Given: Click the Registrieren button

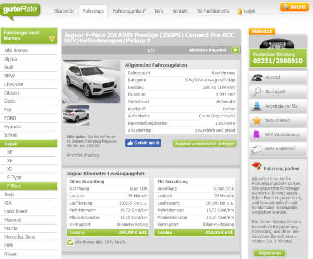Looking at the screenshot, I should click(x=270, y=253).
